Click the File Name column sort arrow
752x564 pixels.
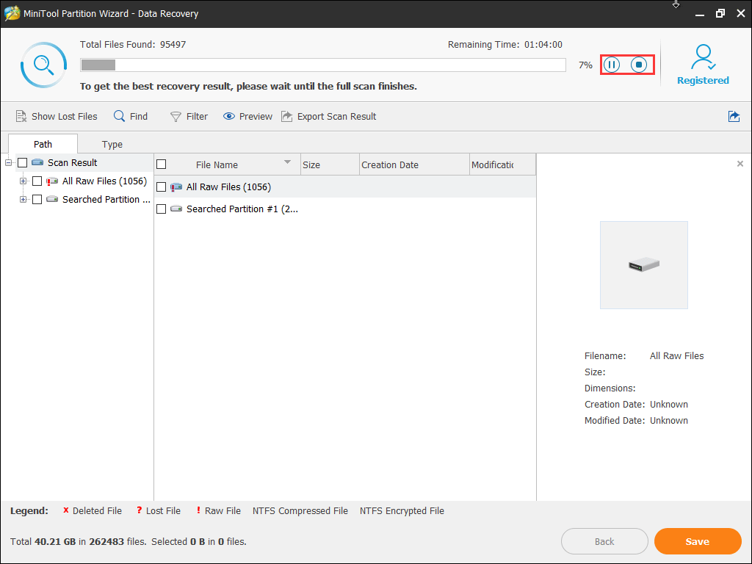(x=287, y=162)
